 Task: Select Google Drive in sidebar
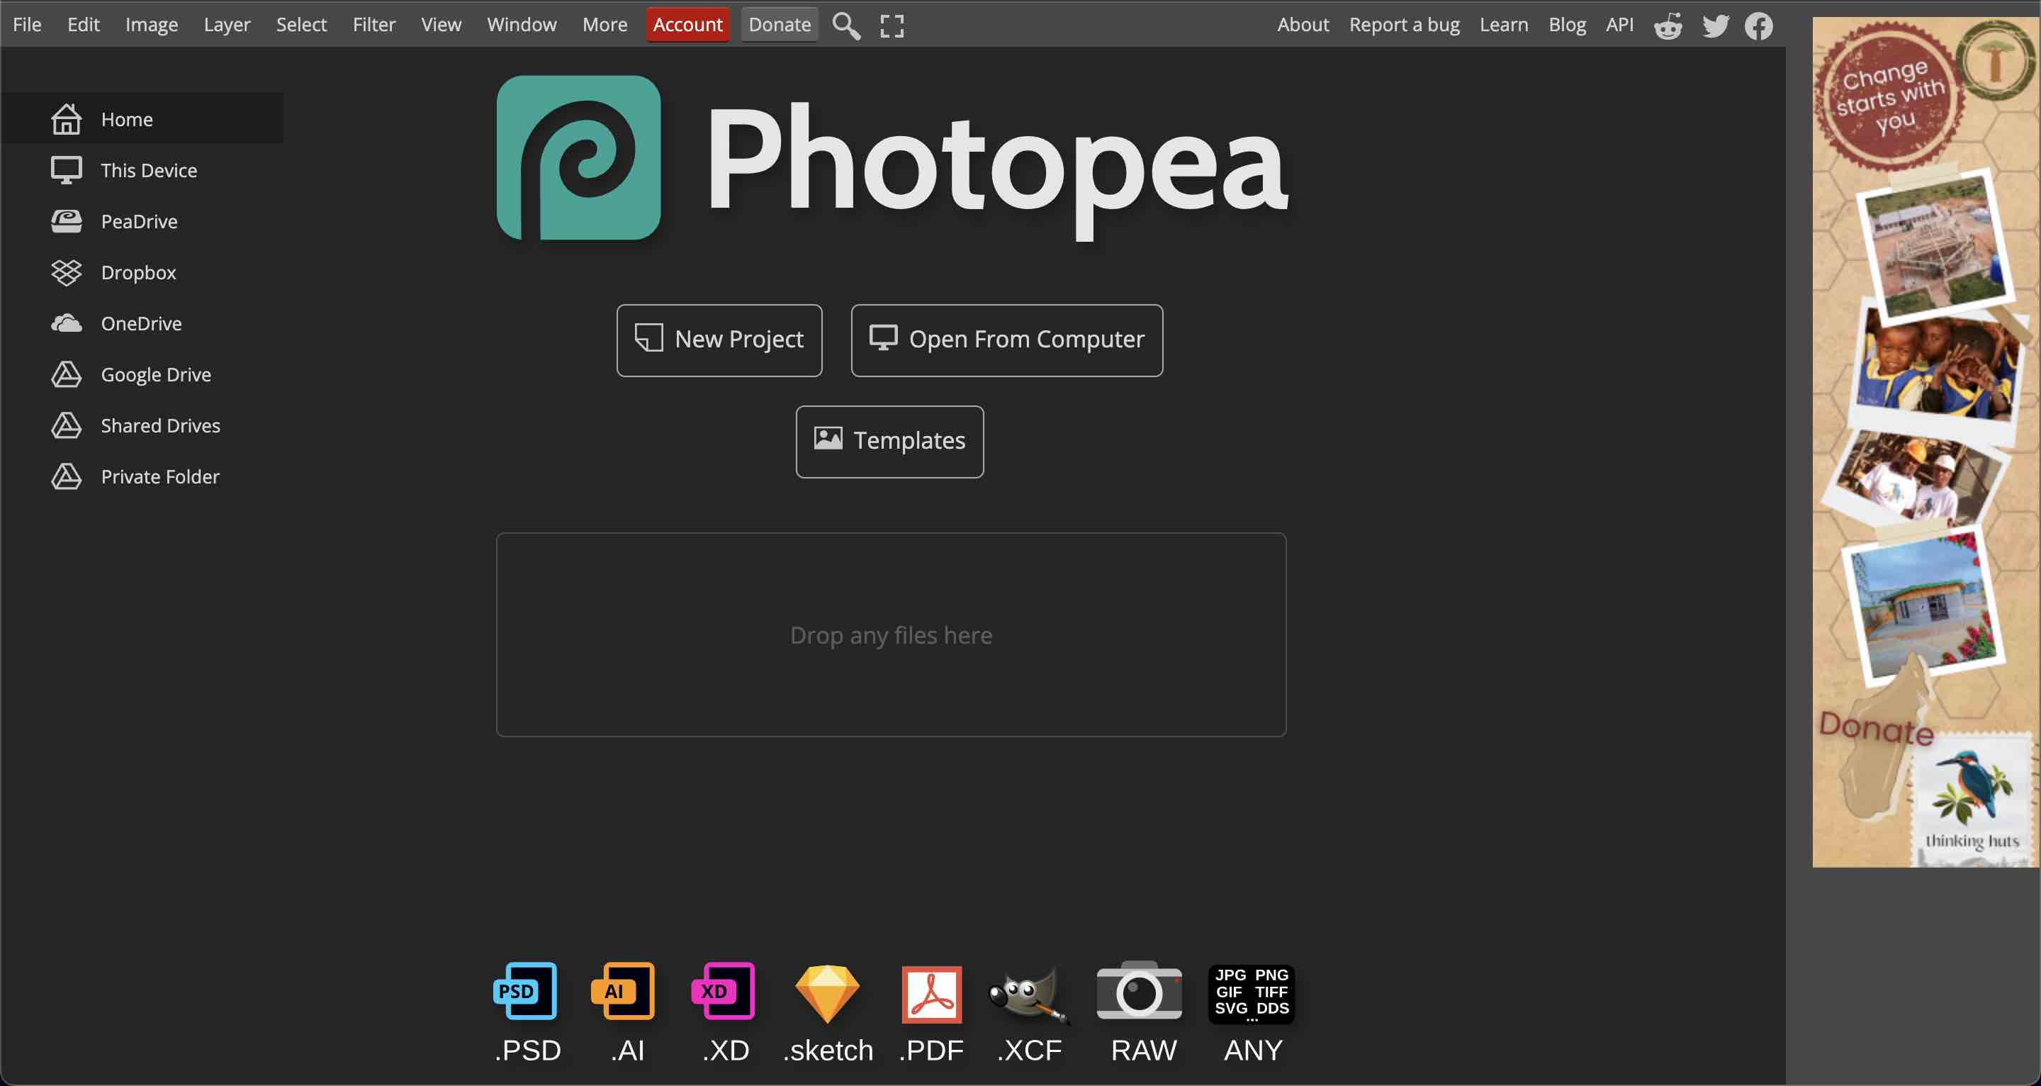(x=155, y=374)
